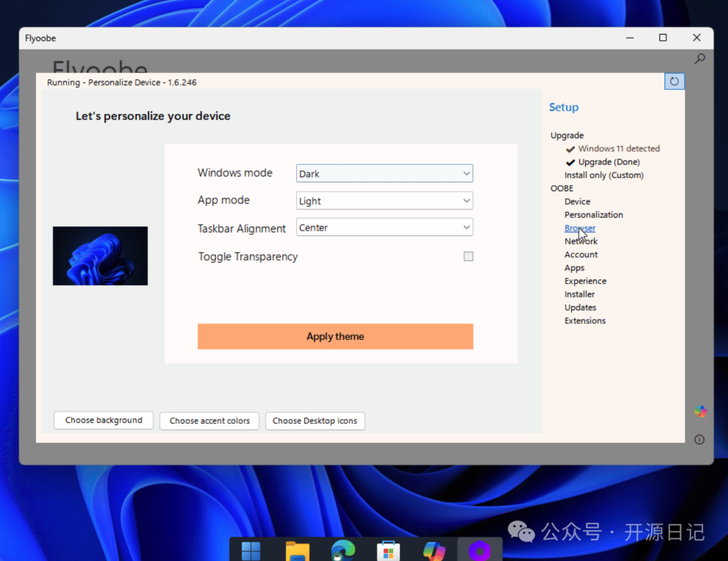
Task: Click the Apply theme button
Action: pyautogui.click(x=335, y=336)
